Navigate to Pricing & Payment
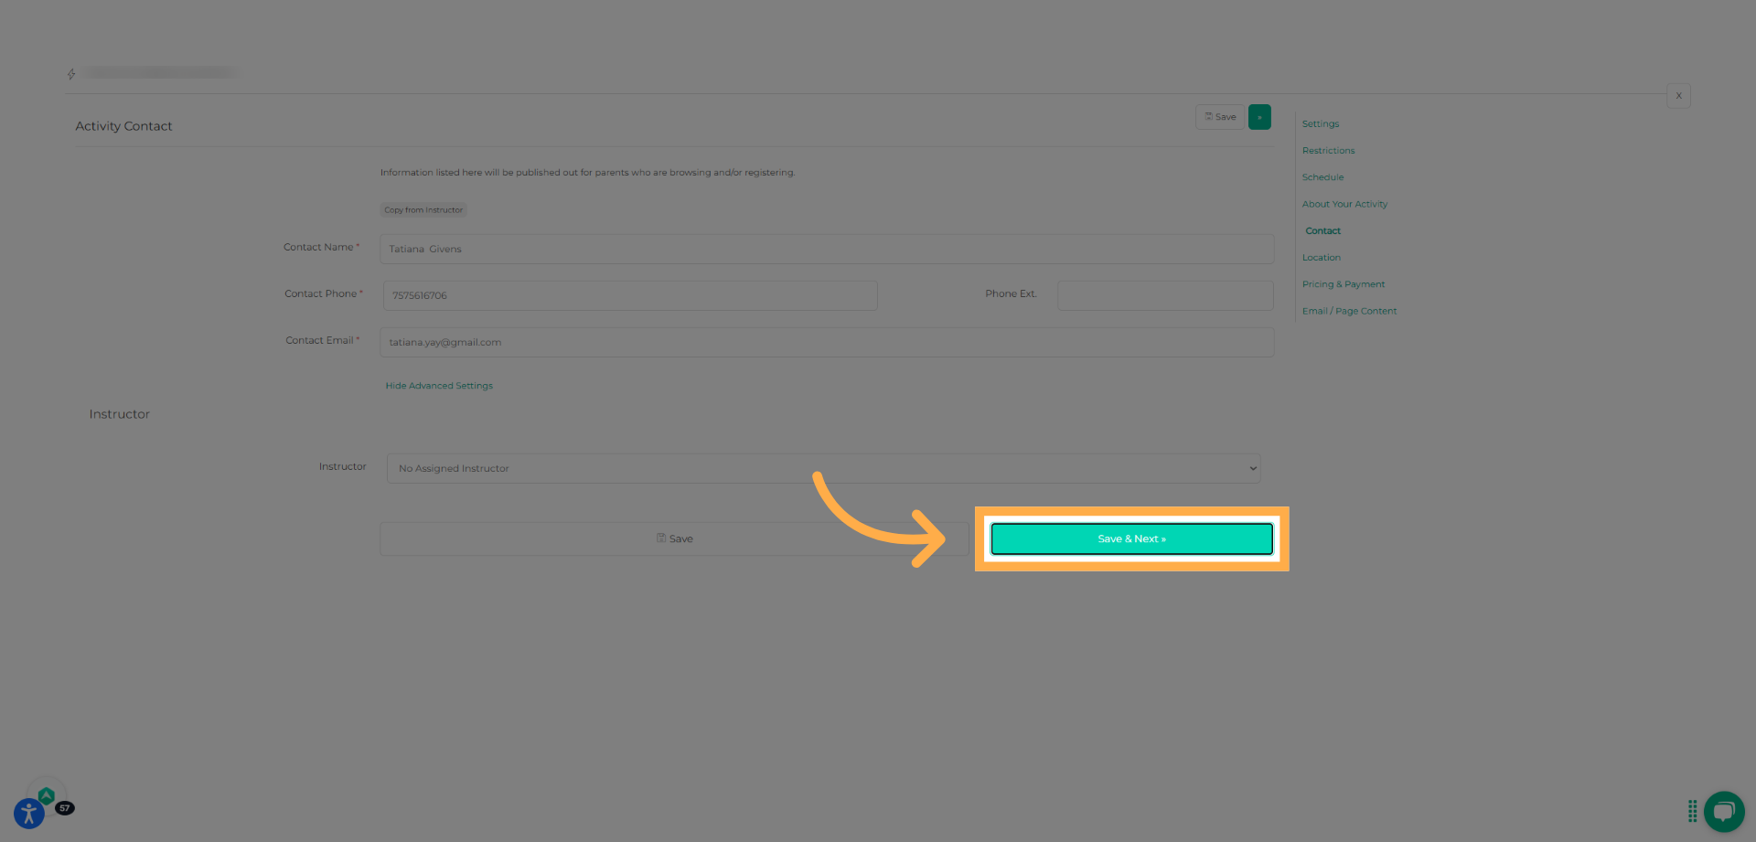This screenshot has width=1756, height=842. coord(1343,284)
